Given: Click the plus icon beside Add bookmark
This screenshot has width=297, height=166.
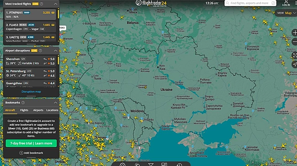Looking at the screenshot, I should [x=21, y=153].
